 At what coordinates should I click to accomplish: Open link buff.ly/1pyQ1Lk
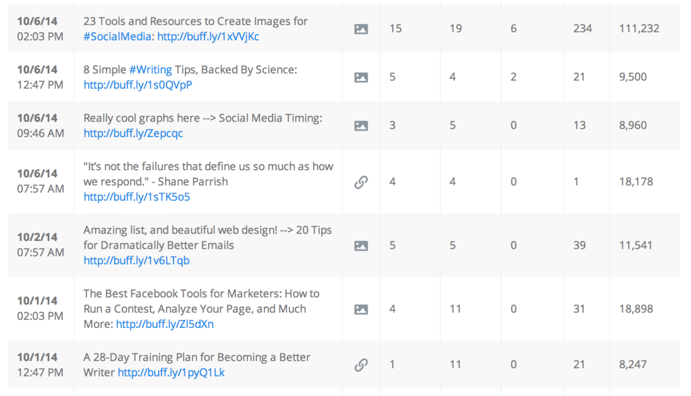click(x=171, y=372)
